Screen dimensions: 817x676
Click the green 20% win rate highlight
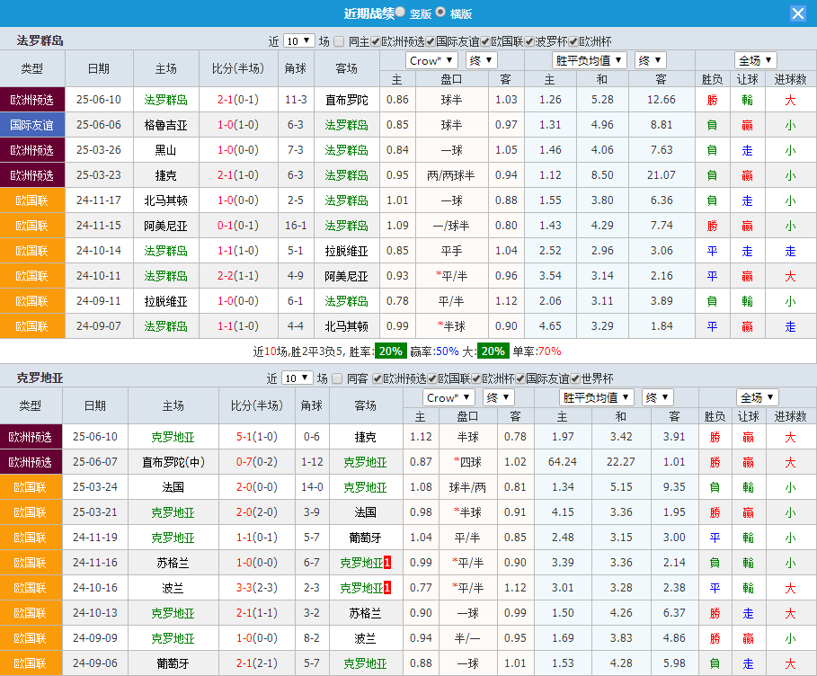388,348
